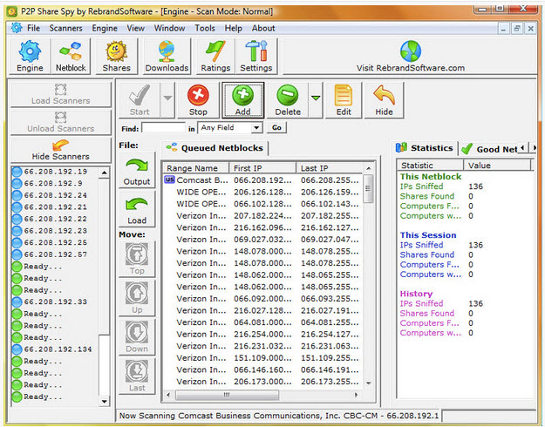
Task: Click the Value column header
Action: [497, 166]
